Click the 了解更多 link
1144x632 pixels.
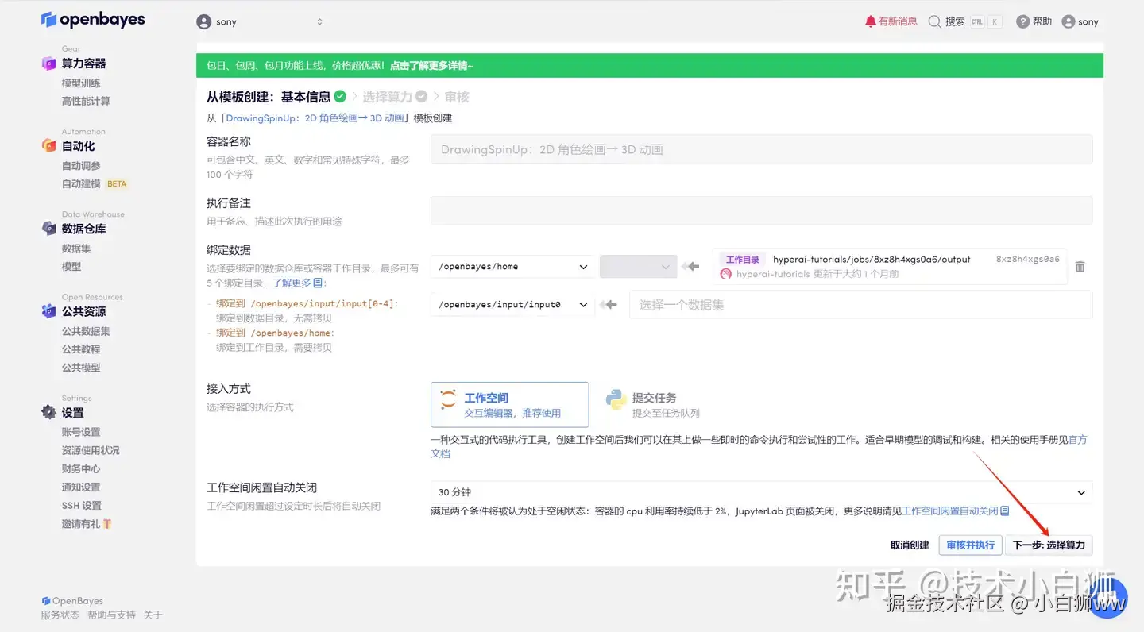click(292, 283)
